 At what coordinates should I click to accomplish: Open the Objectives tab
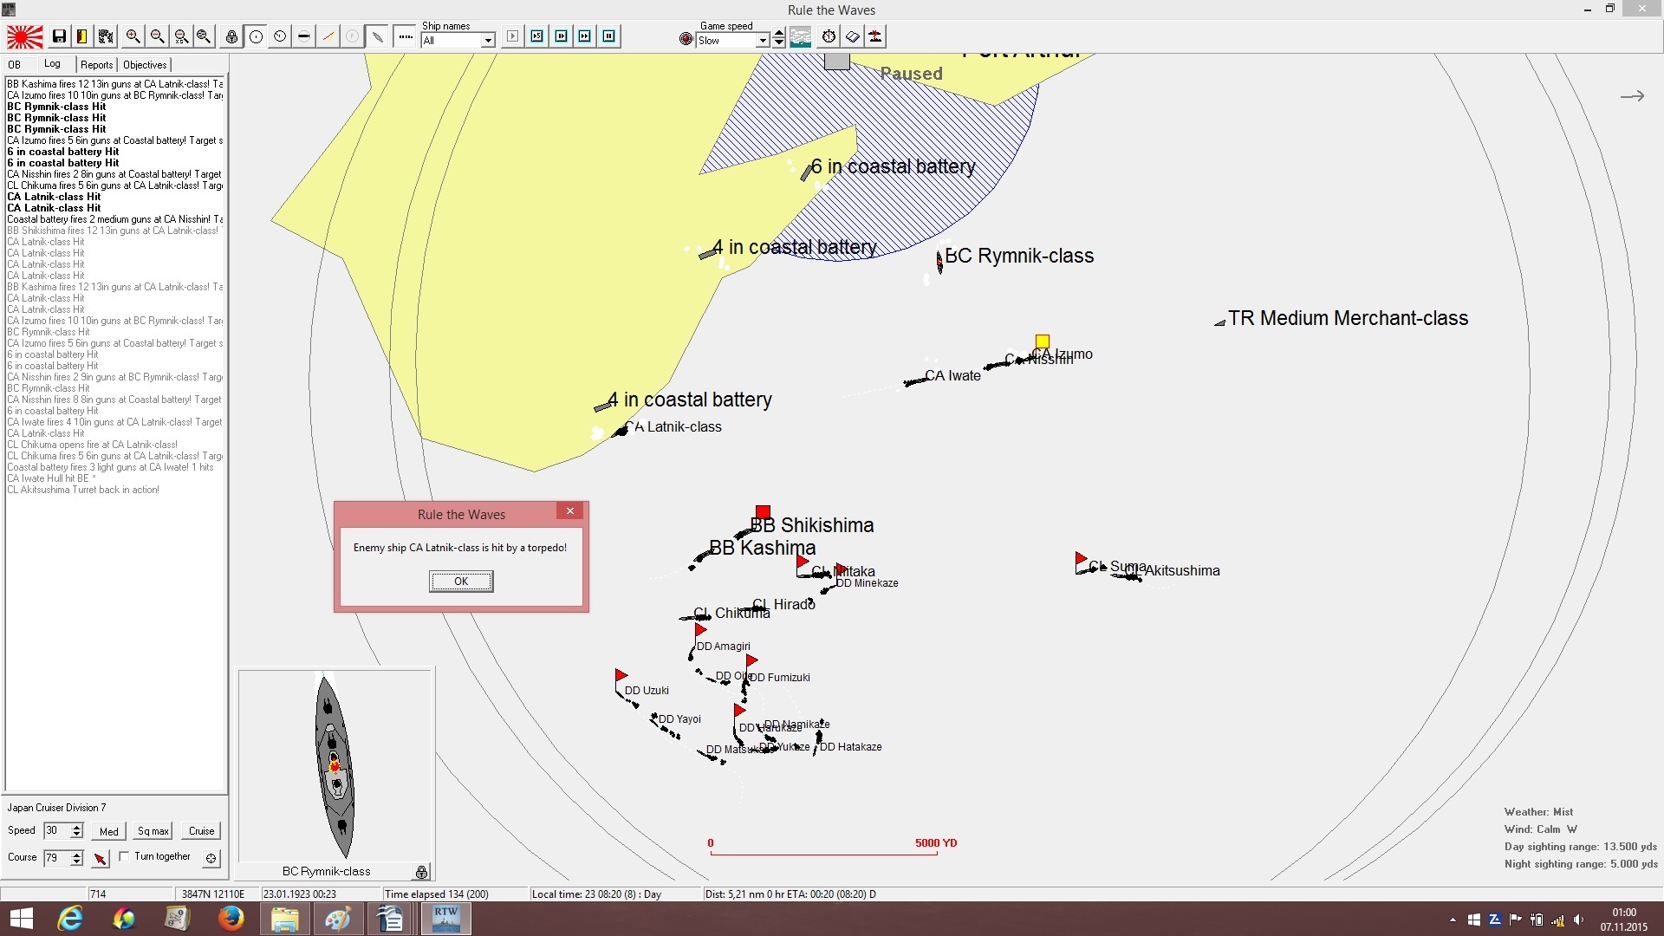point(145,65)
